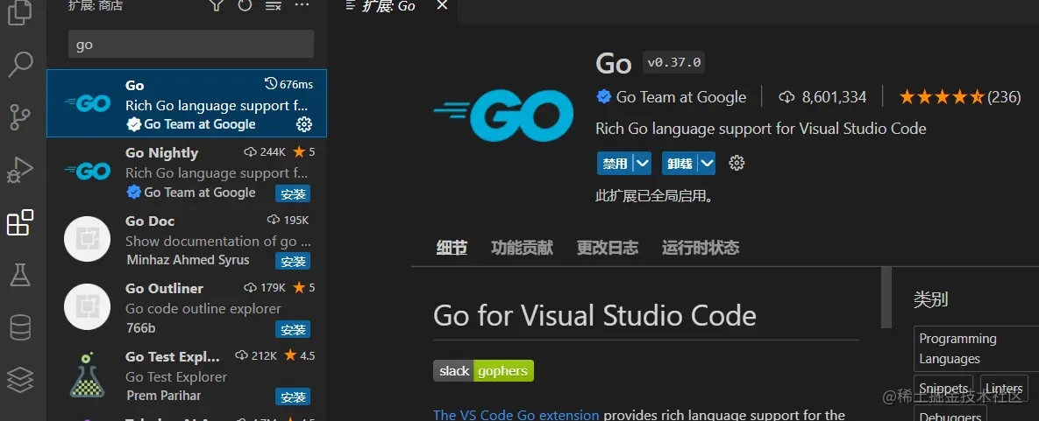Click the Go Team at Google publisher link

(681, 97)
